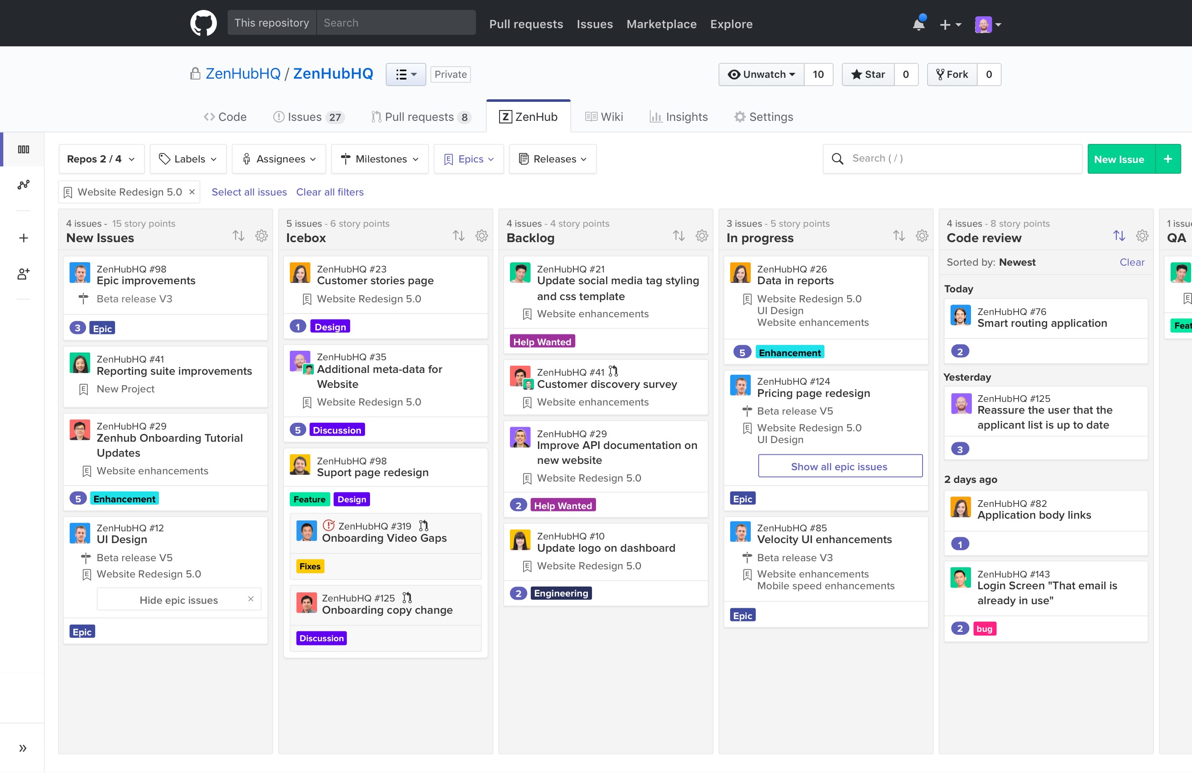This screenshot has height=773, width=1192.
Task: Click the board Search ( / ) input field
Action: pos(952,158)
